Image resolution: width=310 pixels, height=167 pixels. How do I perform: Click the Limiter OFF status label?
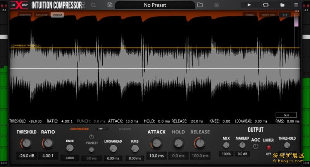pyautogui.click(x=269, y=154)
